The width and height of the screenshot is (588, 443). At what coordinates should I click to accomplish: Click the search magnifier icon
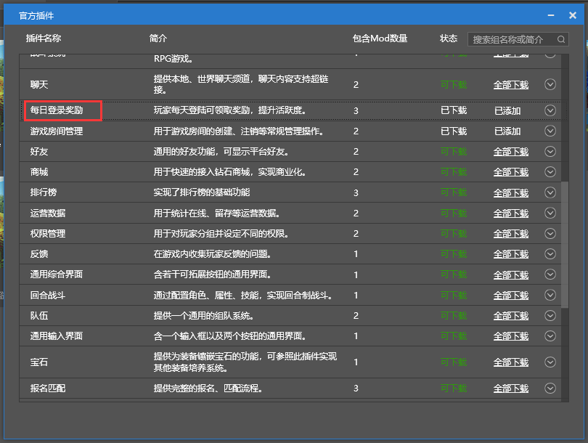(x=561, y=39)
